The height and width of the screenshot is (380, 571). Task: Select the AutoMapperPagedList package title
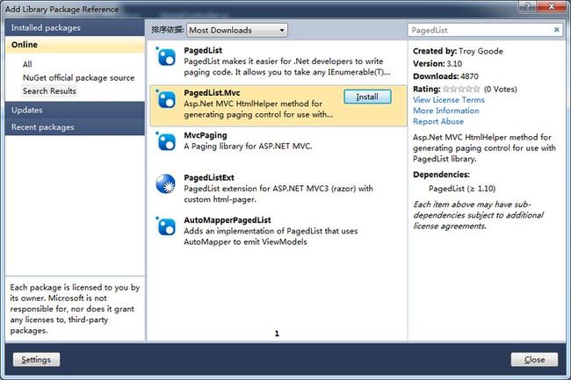(x=228, y=220)
